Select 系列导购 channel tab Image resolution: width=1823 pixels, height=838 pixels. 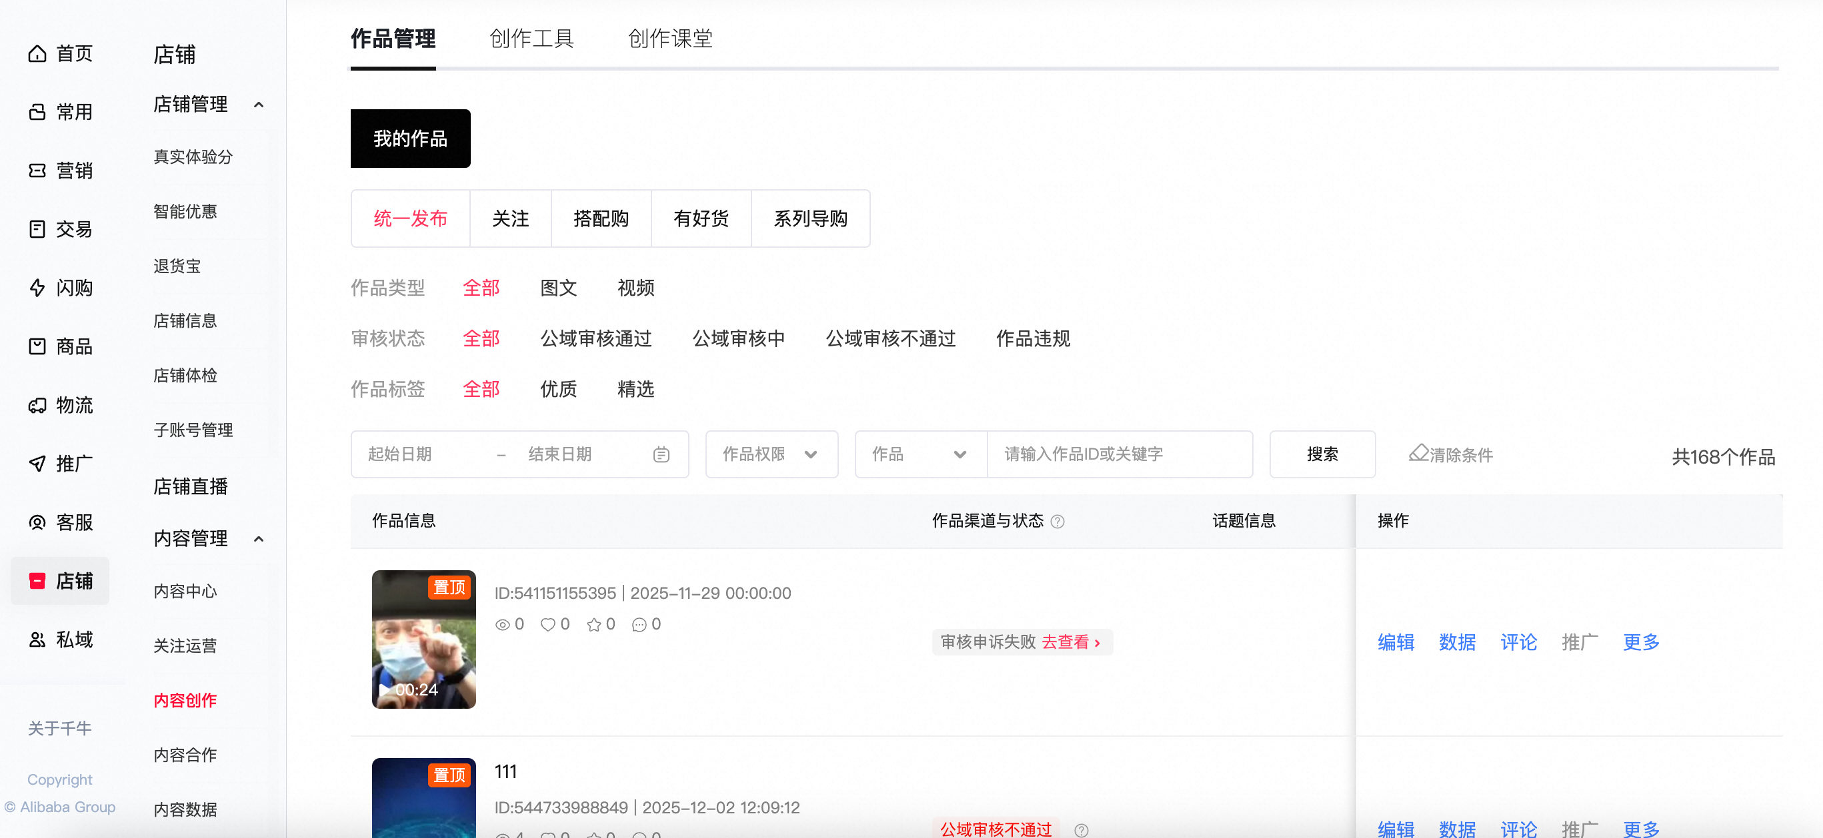(810, 218)
